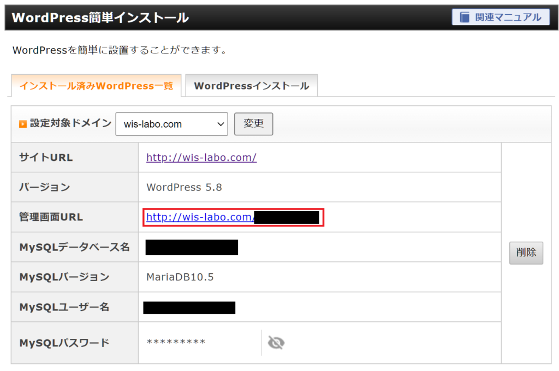
Task: Select the WordPress 5.8 version text
Action: click(x=184, y=187)
